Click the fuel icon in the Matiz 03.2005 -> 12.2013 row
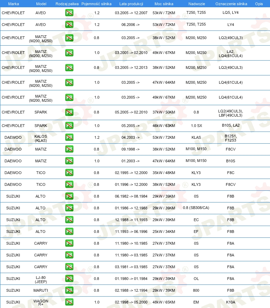The width and height of the screenshot is (270, 308). pyautogui.click(x=69, y=67)
